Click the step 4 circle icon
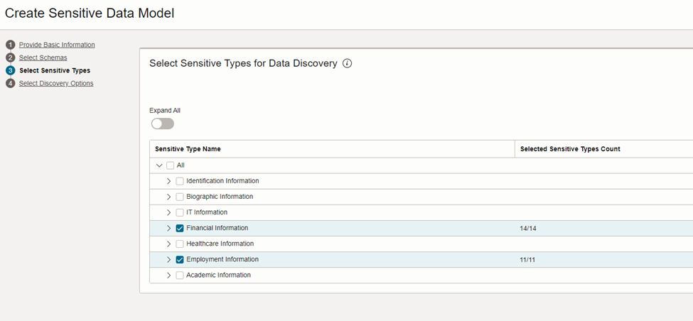Screen dimensions: 693x321 click(10, 83)
